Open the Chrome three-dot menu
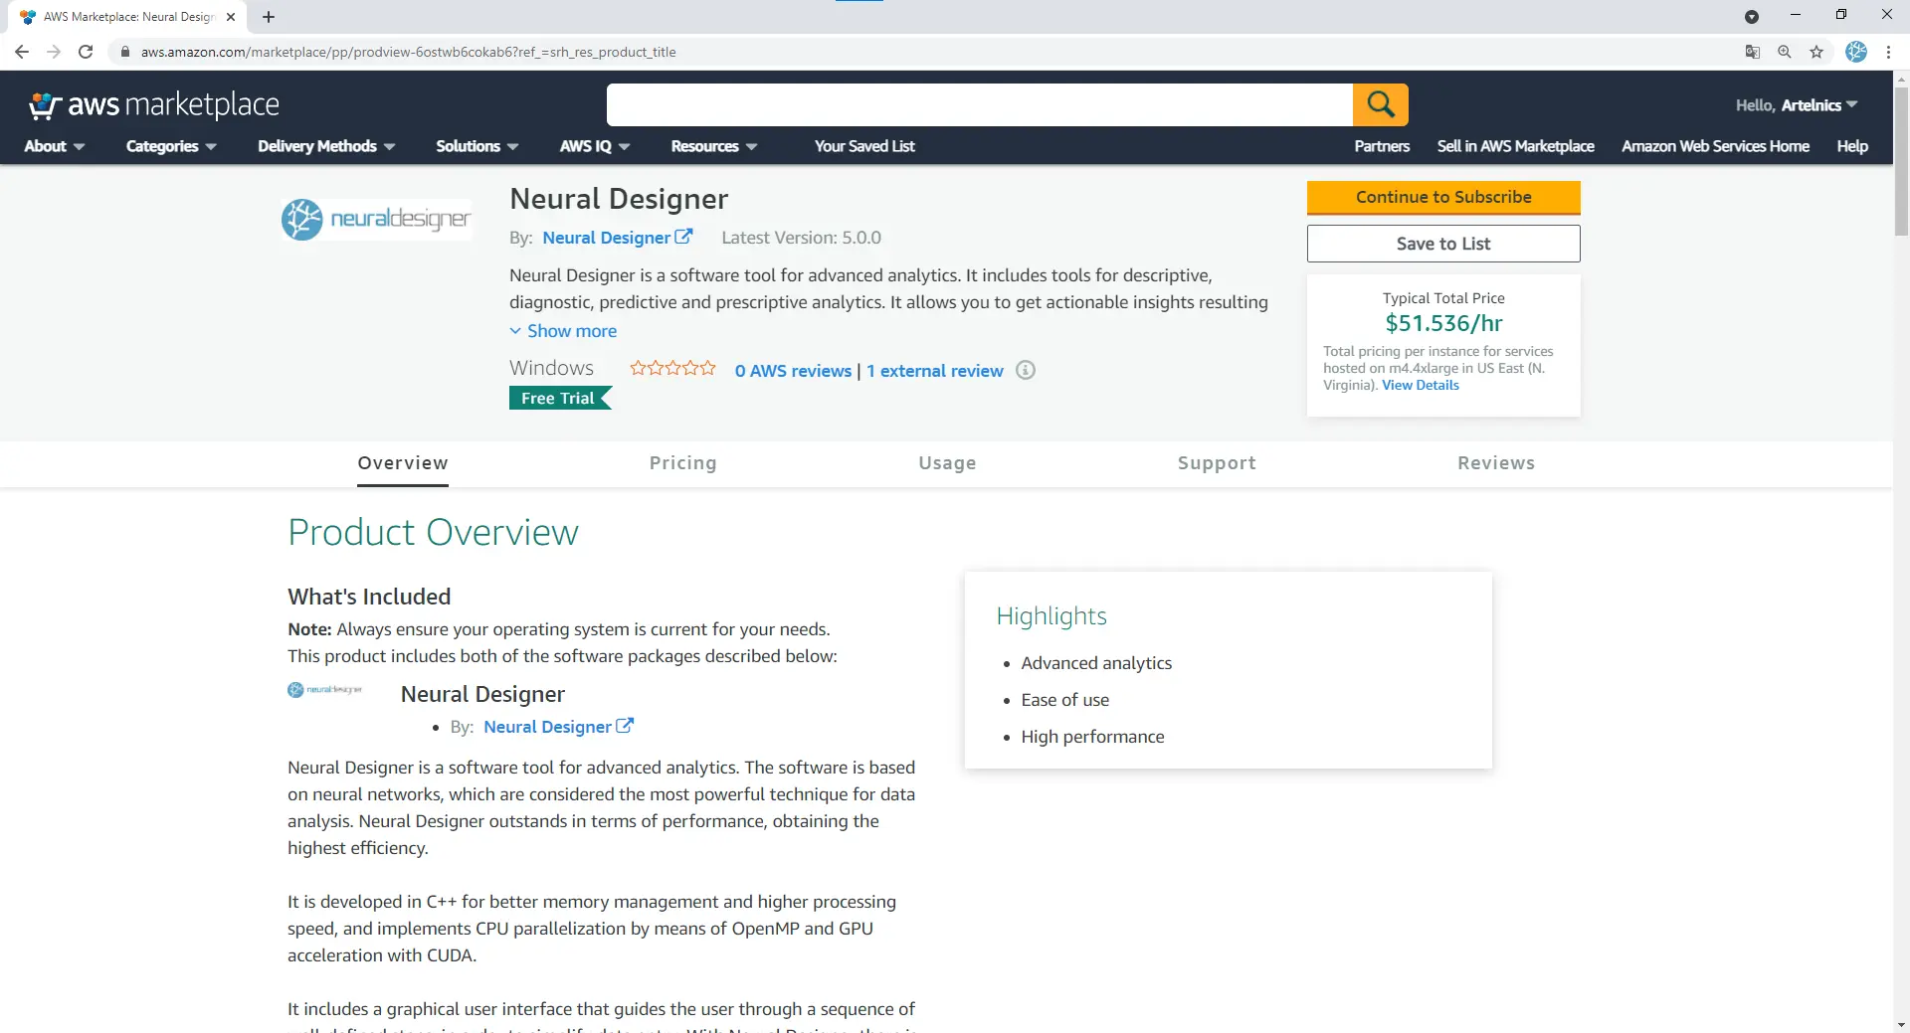The height and width of the screenshot is (1033, 1910). [x=1888, y=52]
